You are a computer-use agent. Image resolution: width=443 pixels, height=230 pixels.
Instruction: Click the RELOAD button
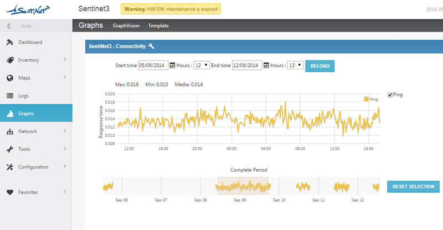[320, 66]
